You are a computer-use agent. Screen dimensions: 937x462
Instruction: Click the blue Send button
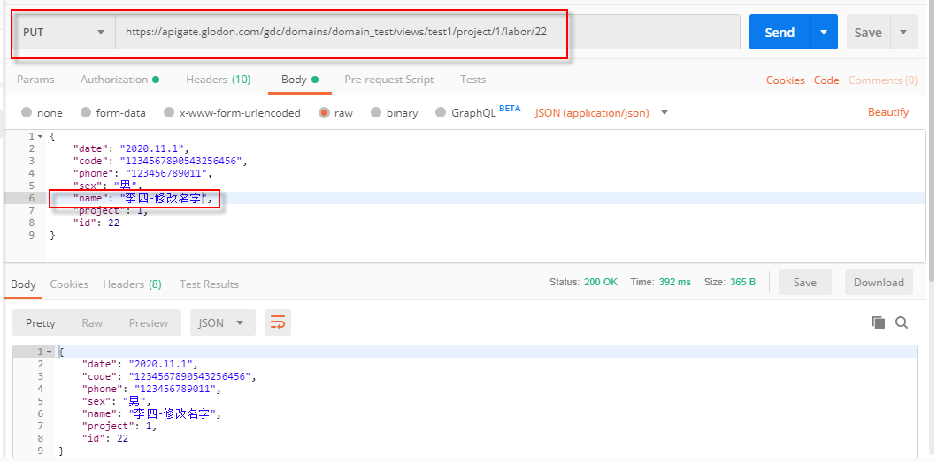780,32
